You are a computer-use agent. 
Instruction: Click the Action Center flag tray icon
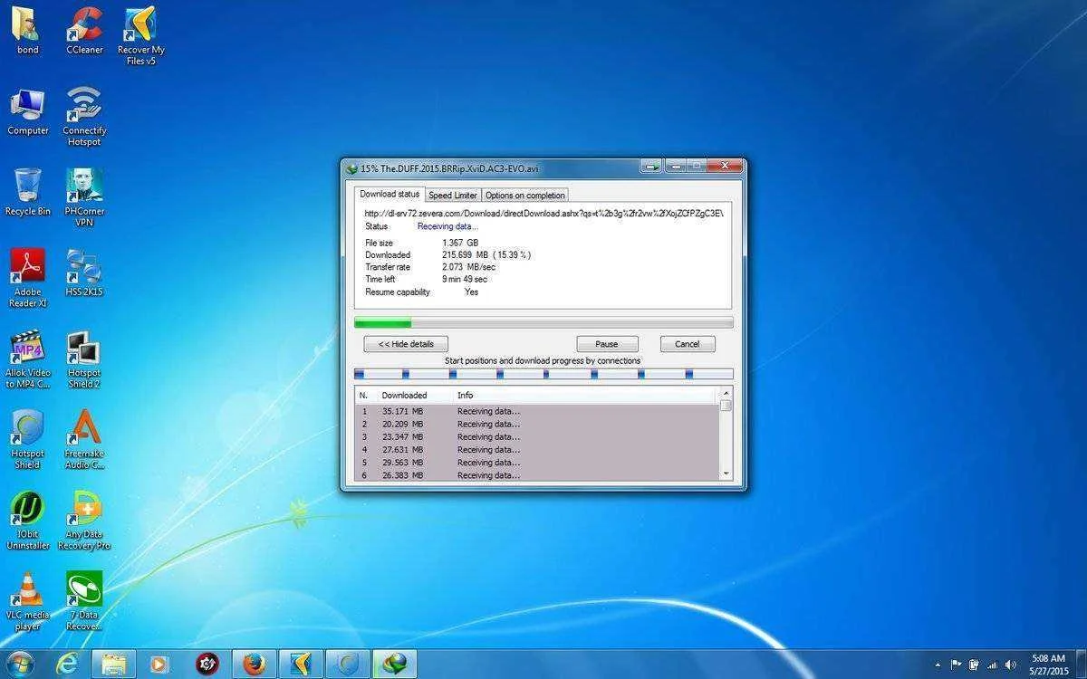[955, 665]
